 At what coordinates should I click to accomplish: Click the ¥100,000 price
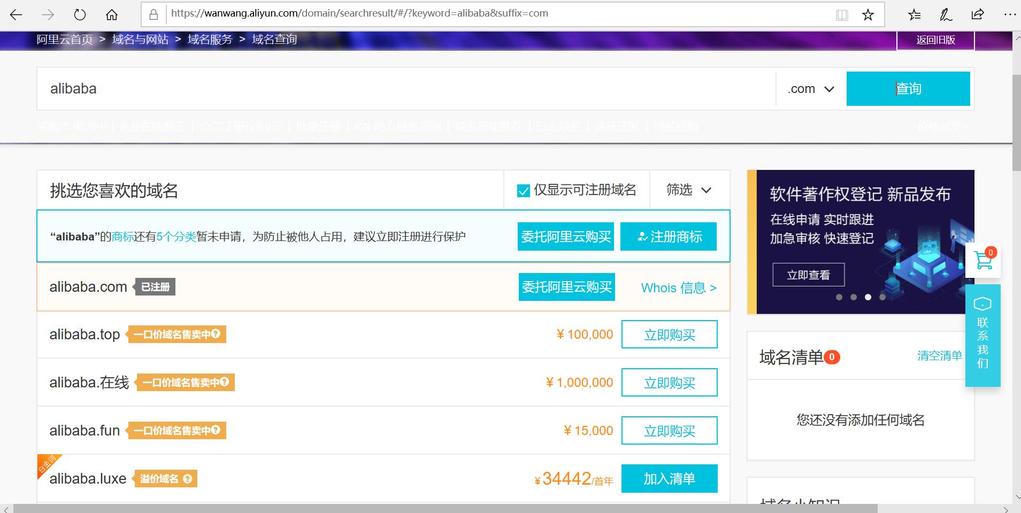(x=585, y=335)
